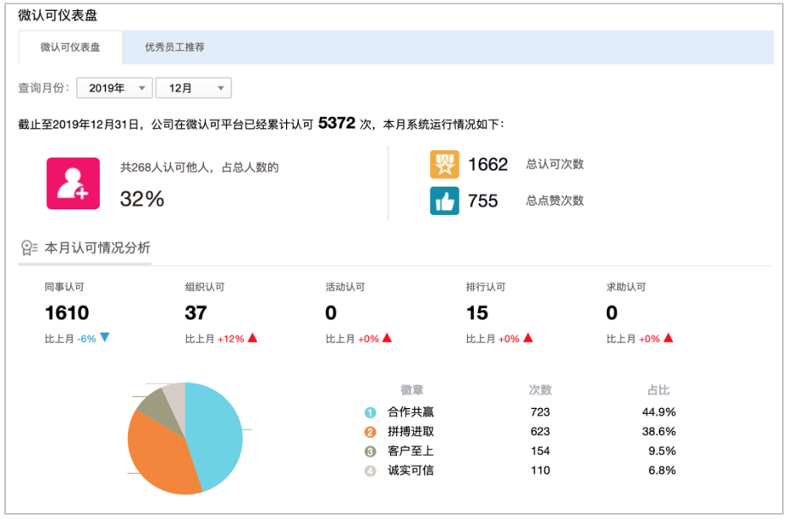Click the 同事认可 label
788x519 pixels.
64,287
